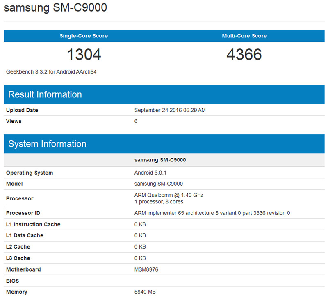
Task: Select the Multi-Core Score header
Action: click(244, 36)
